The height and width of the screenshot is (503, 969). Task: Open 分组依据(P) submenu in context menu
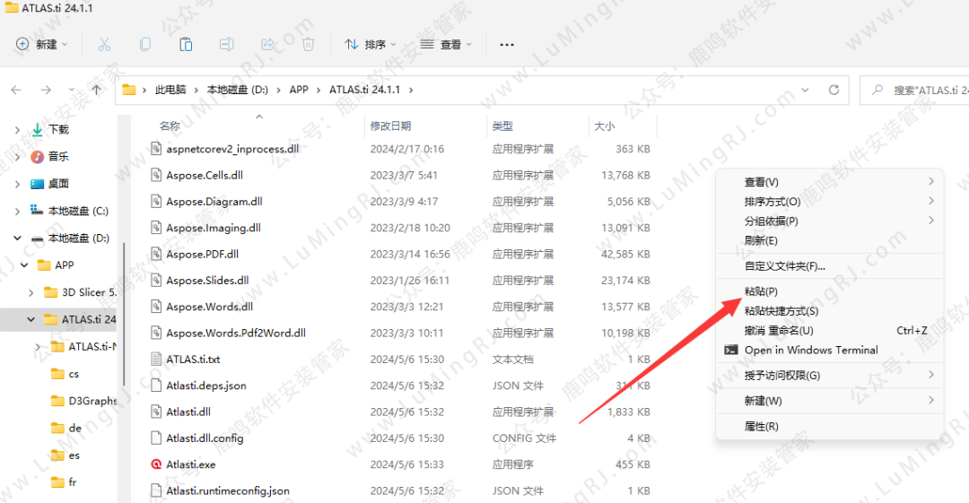[829, 221]
